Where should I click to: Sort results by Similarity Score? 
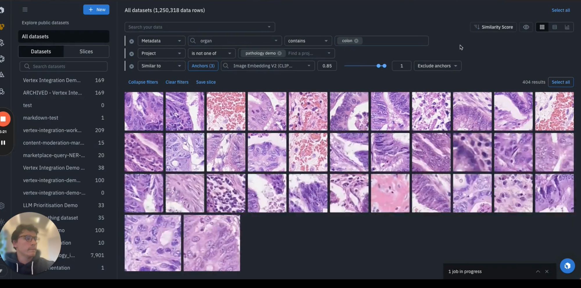[493, 27]
